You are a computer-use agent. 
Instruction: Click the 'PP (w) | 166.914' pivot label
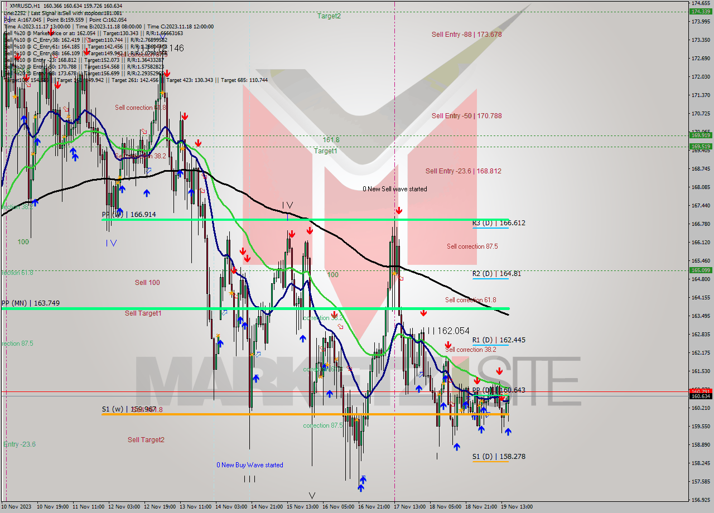tap(129, 215)
